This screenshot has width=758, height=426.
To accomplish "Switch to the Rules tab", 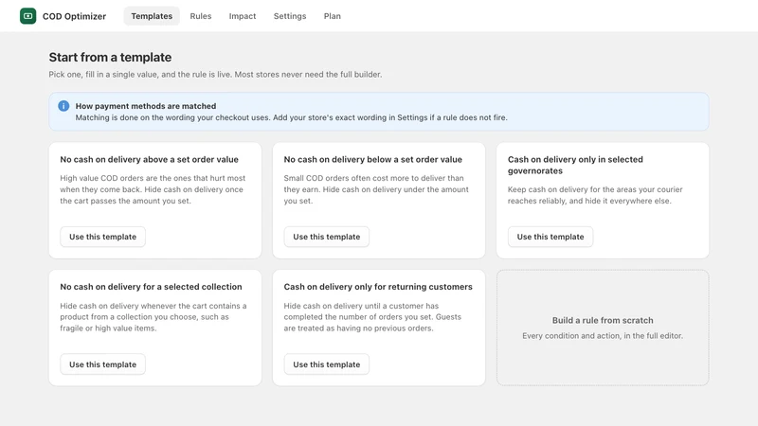I will [x=201, y=16].
